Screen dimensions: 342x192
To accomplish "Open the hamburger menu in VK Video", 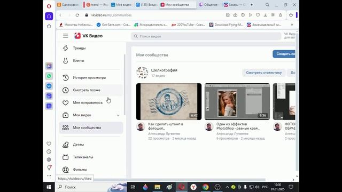I will pos(65,36).
